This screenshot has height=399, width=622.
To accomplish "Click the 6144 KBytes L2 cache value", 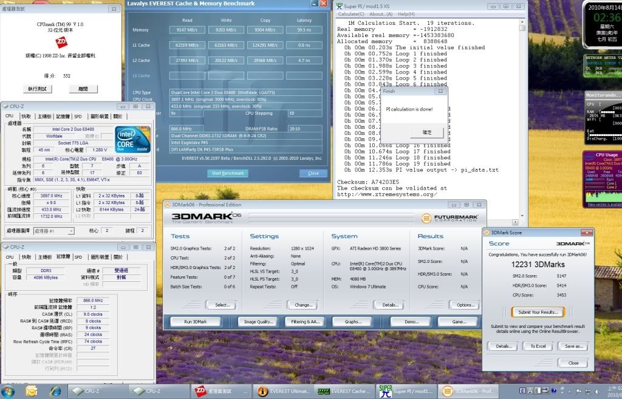I will point(112,210).
